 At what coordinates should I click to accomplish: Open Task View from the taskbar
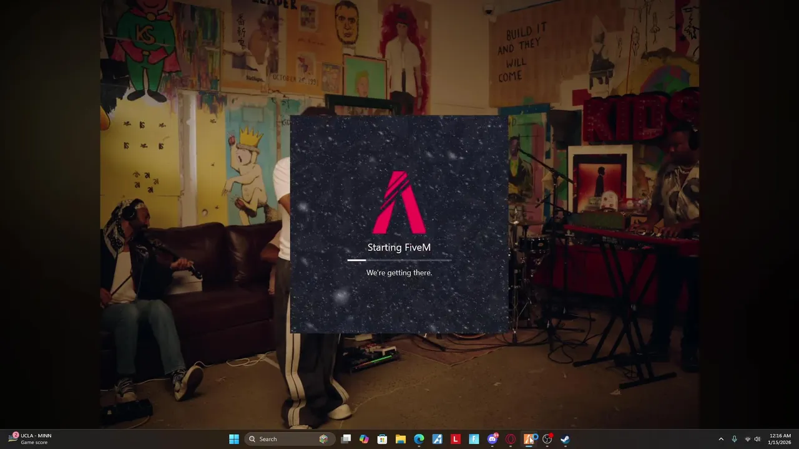[346, 439]
